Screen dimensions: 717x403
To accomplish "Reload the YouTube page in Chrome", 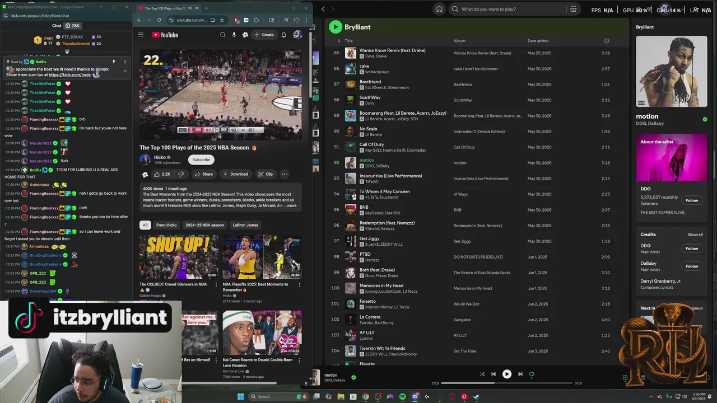I will (159, 20).
